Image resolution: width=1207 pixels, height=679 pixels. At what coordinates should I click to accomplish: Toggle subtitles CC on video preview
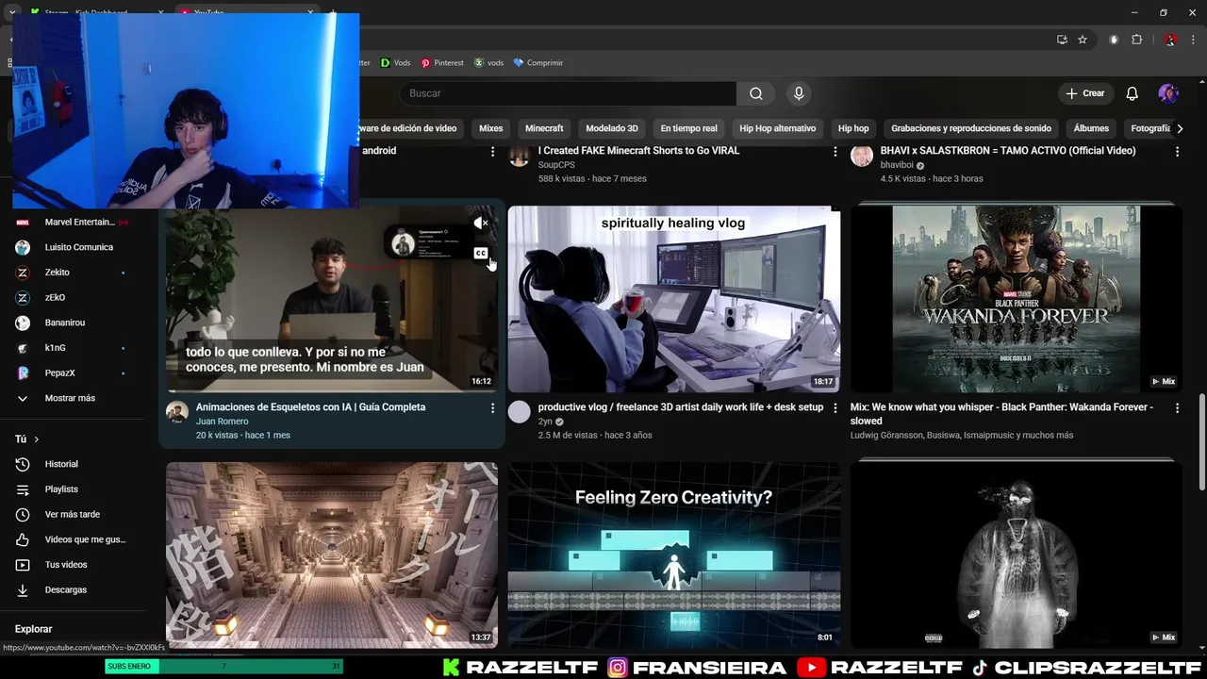point(481,253)
